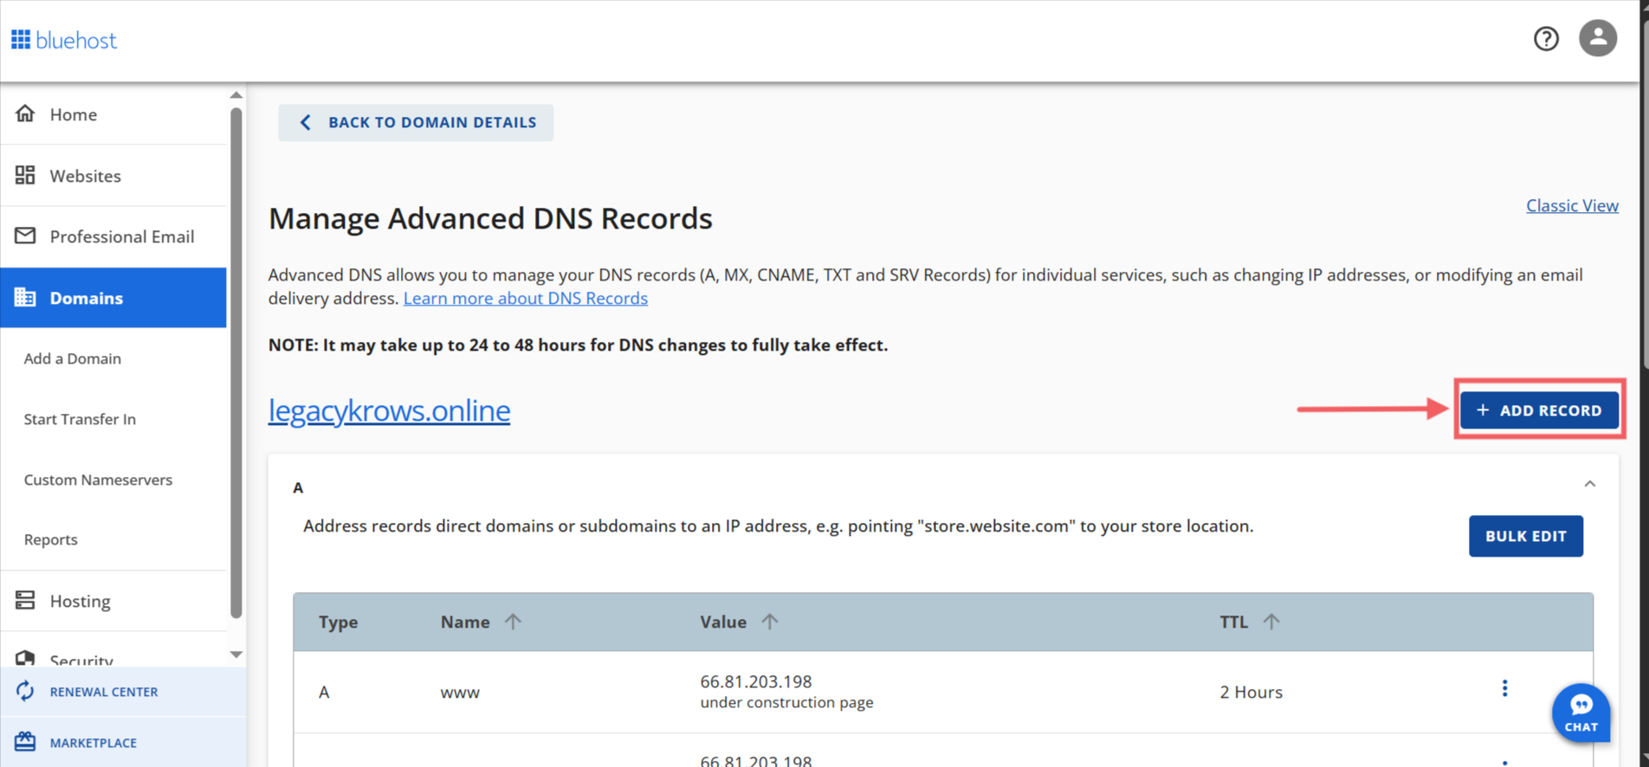
Task: Sort records by Name arrow
Action: click(513, 622)
